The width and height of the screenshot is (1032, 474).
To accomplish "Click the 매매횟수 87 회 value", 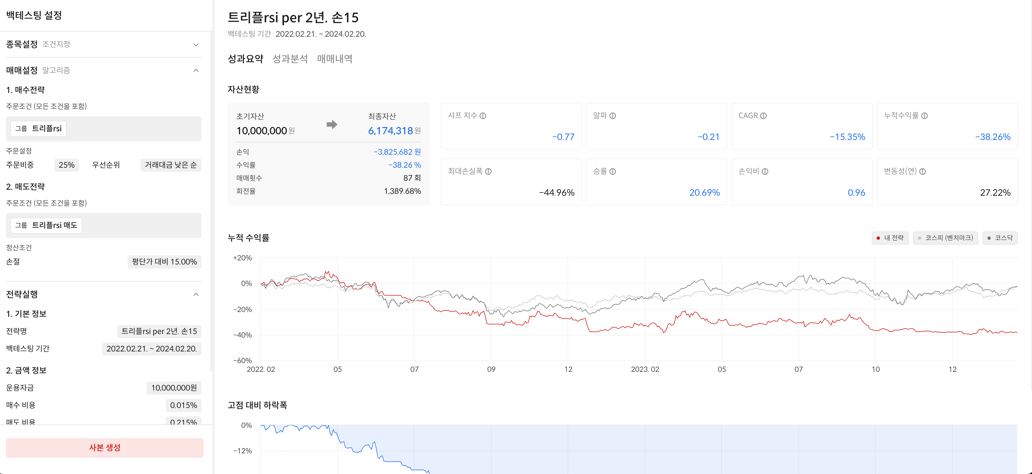I will pyautogui.click(x=412, y=178).
